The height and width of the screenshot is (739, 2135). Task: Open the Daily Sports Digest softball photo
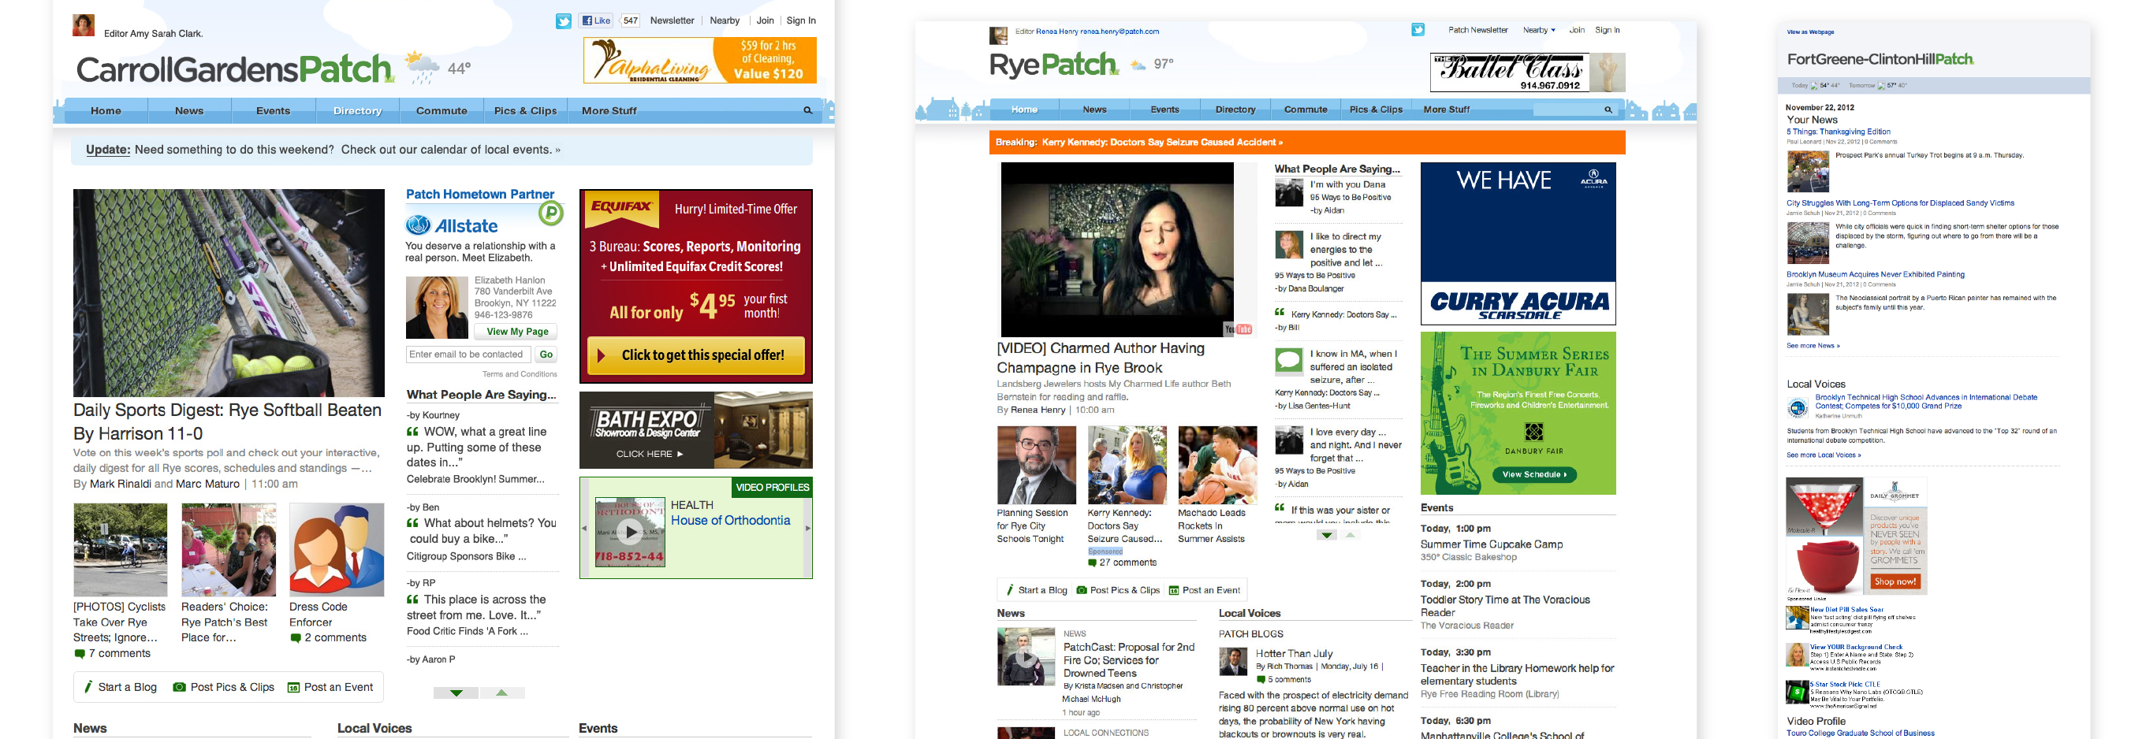pos(229,292)
